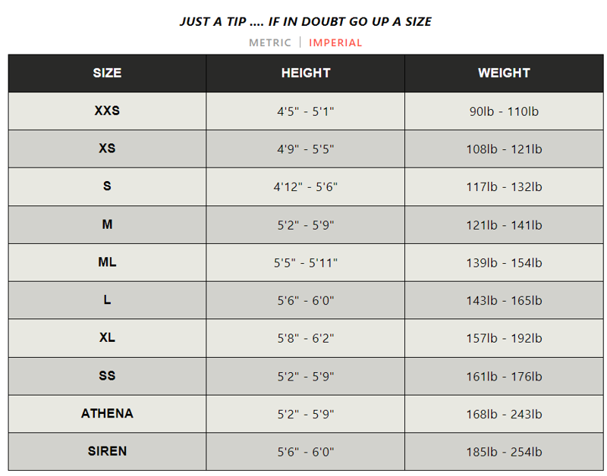Screen dimensions: 607x476
Task: Click the 185lb - 254lb weight cell
Action: (x=504, y=452)
